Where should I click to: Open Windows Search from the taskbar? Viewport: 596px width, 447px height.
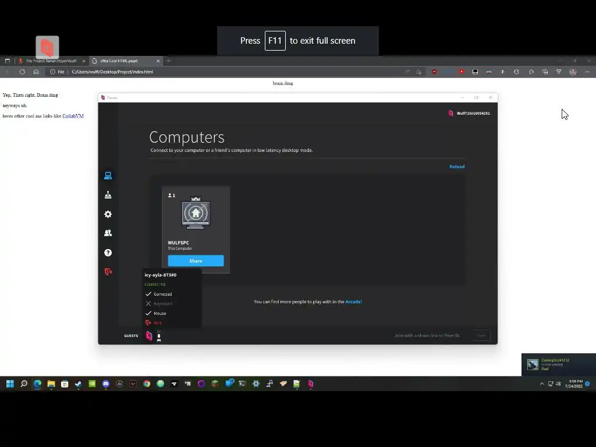24,384
